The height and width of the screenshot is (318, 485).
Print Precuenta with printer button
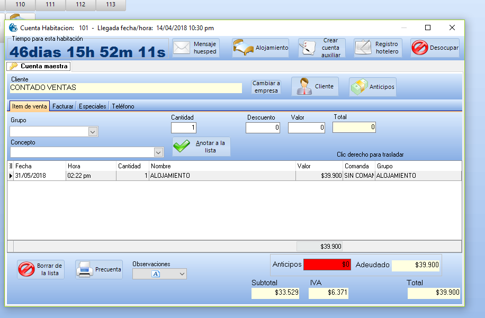coord(99,269)
